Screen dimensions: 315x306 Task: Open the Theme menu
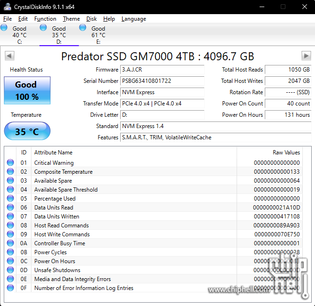click(x=71, y=19)
